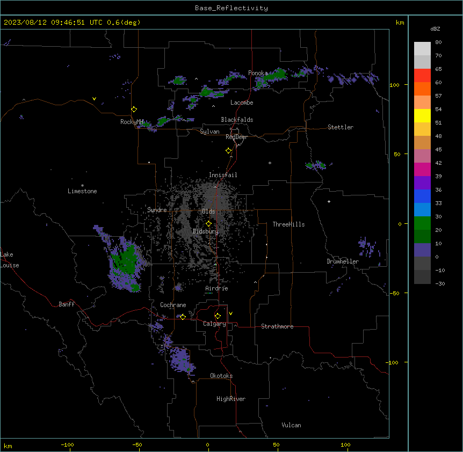
Task: Select the light gray 80 dBZ swatch
Action: click(422, 49)
